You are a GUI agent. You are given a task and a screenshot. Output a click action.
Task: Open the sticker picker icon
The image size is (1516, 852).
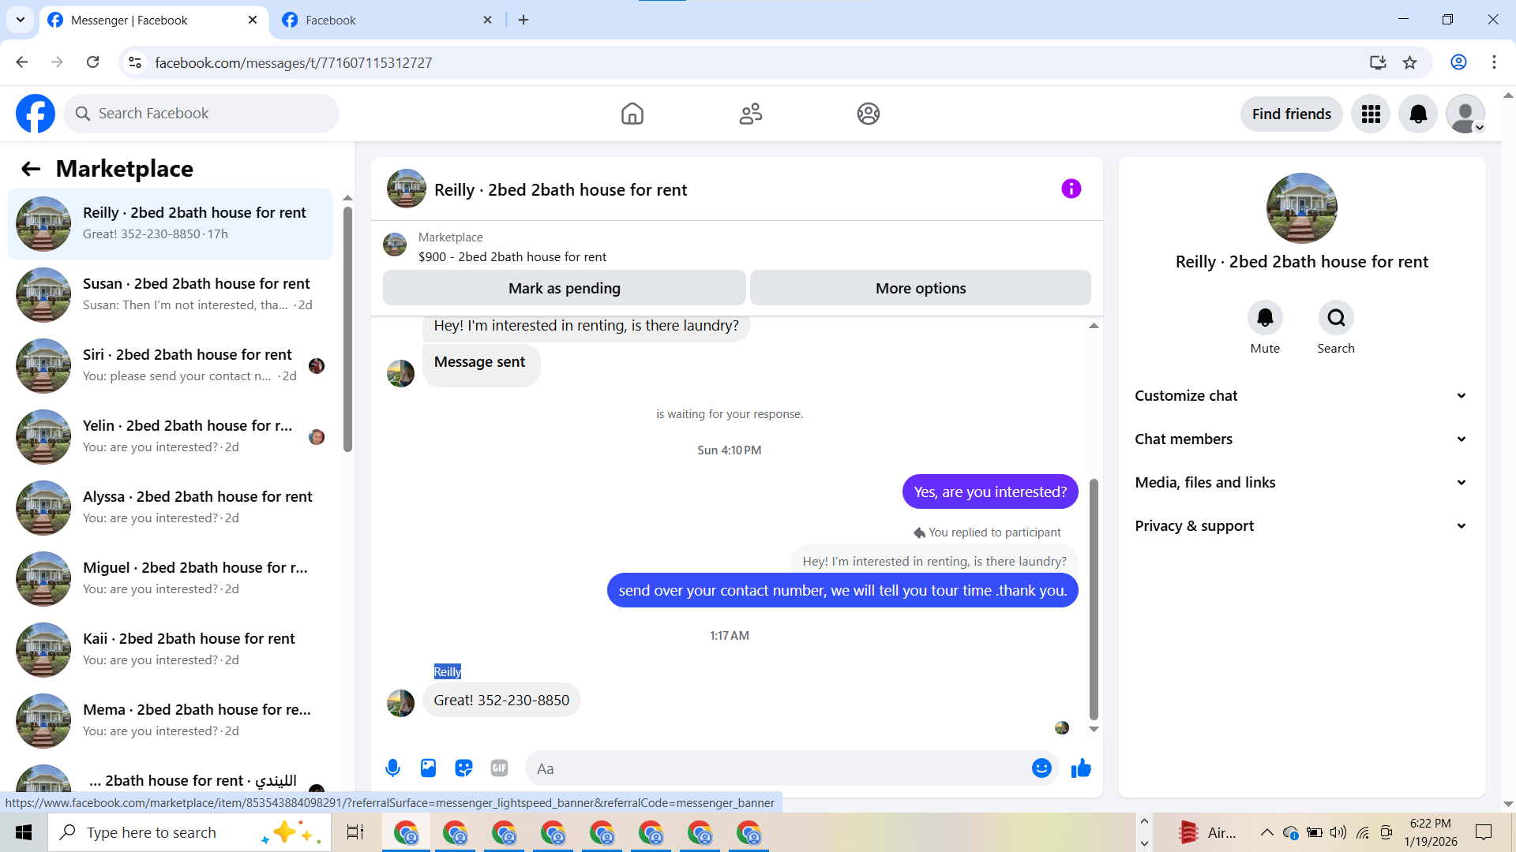click(x=463, y=768)
